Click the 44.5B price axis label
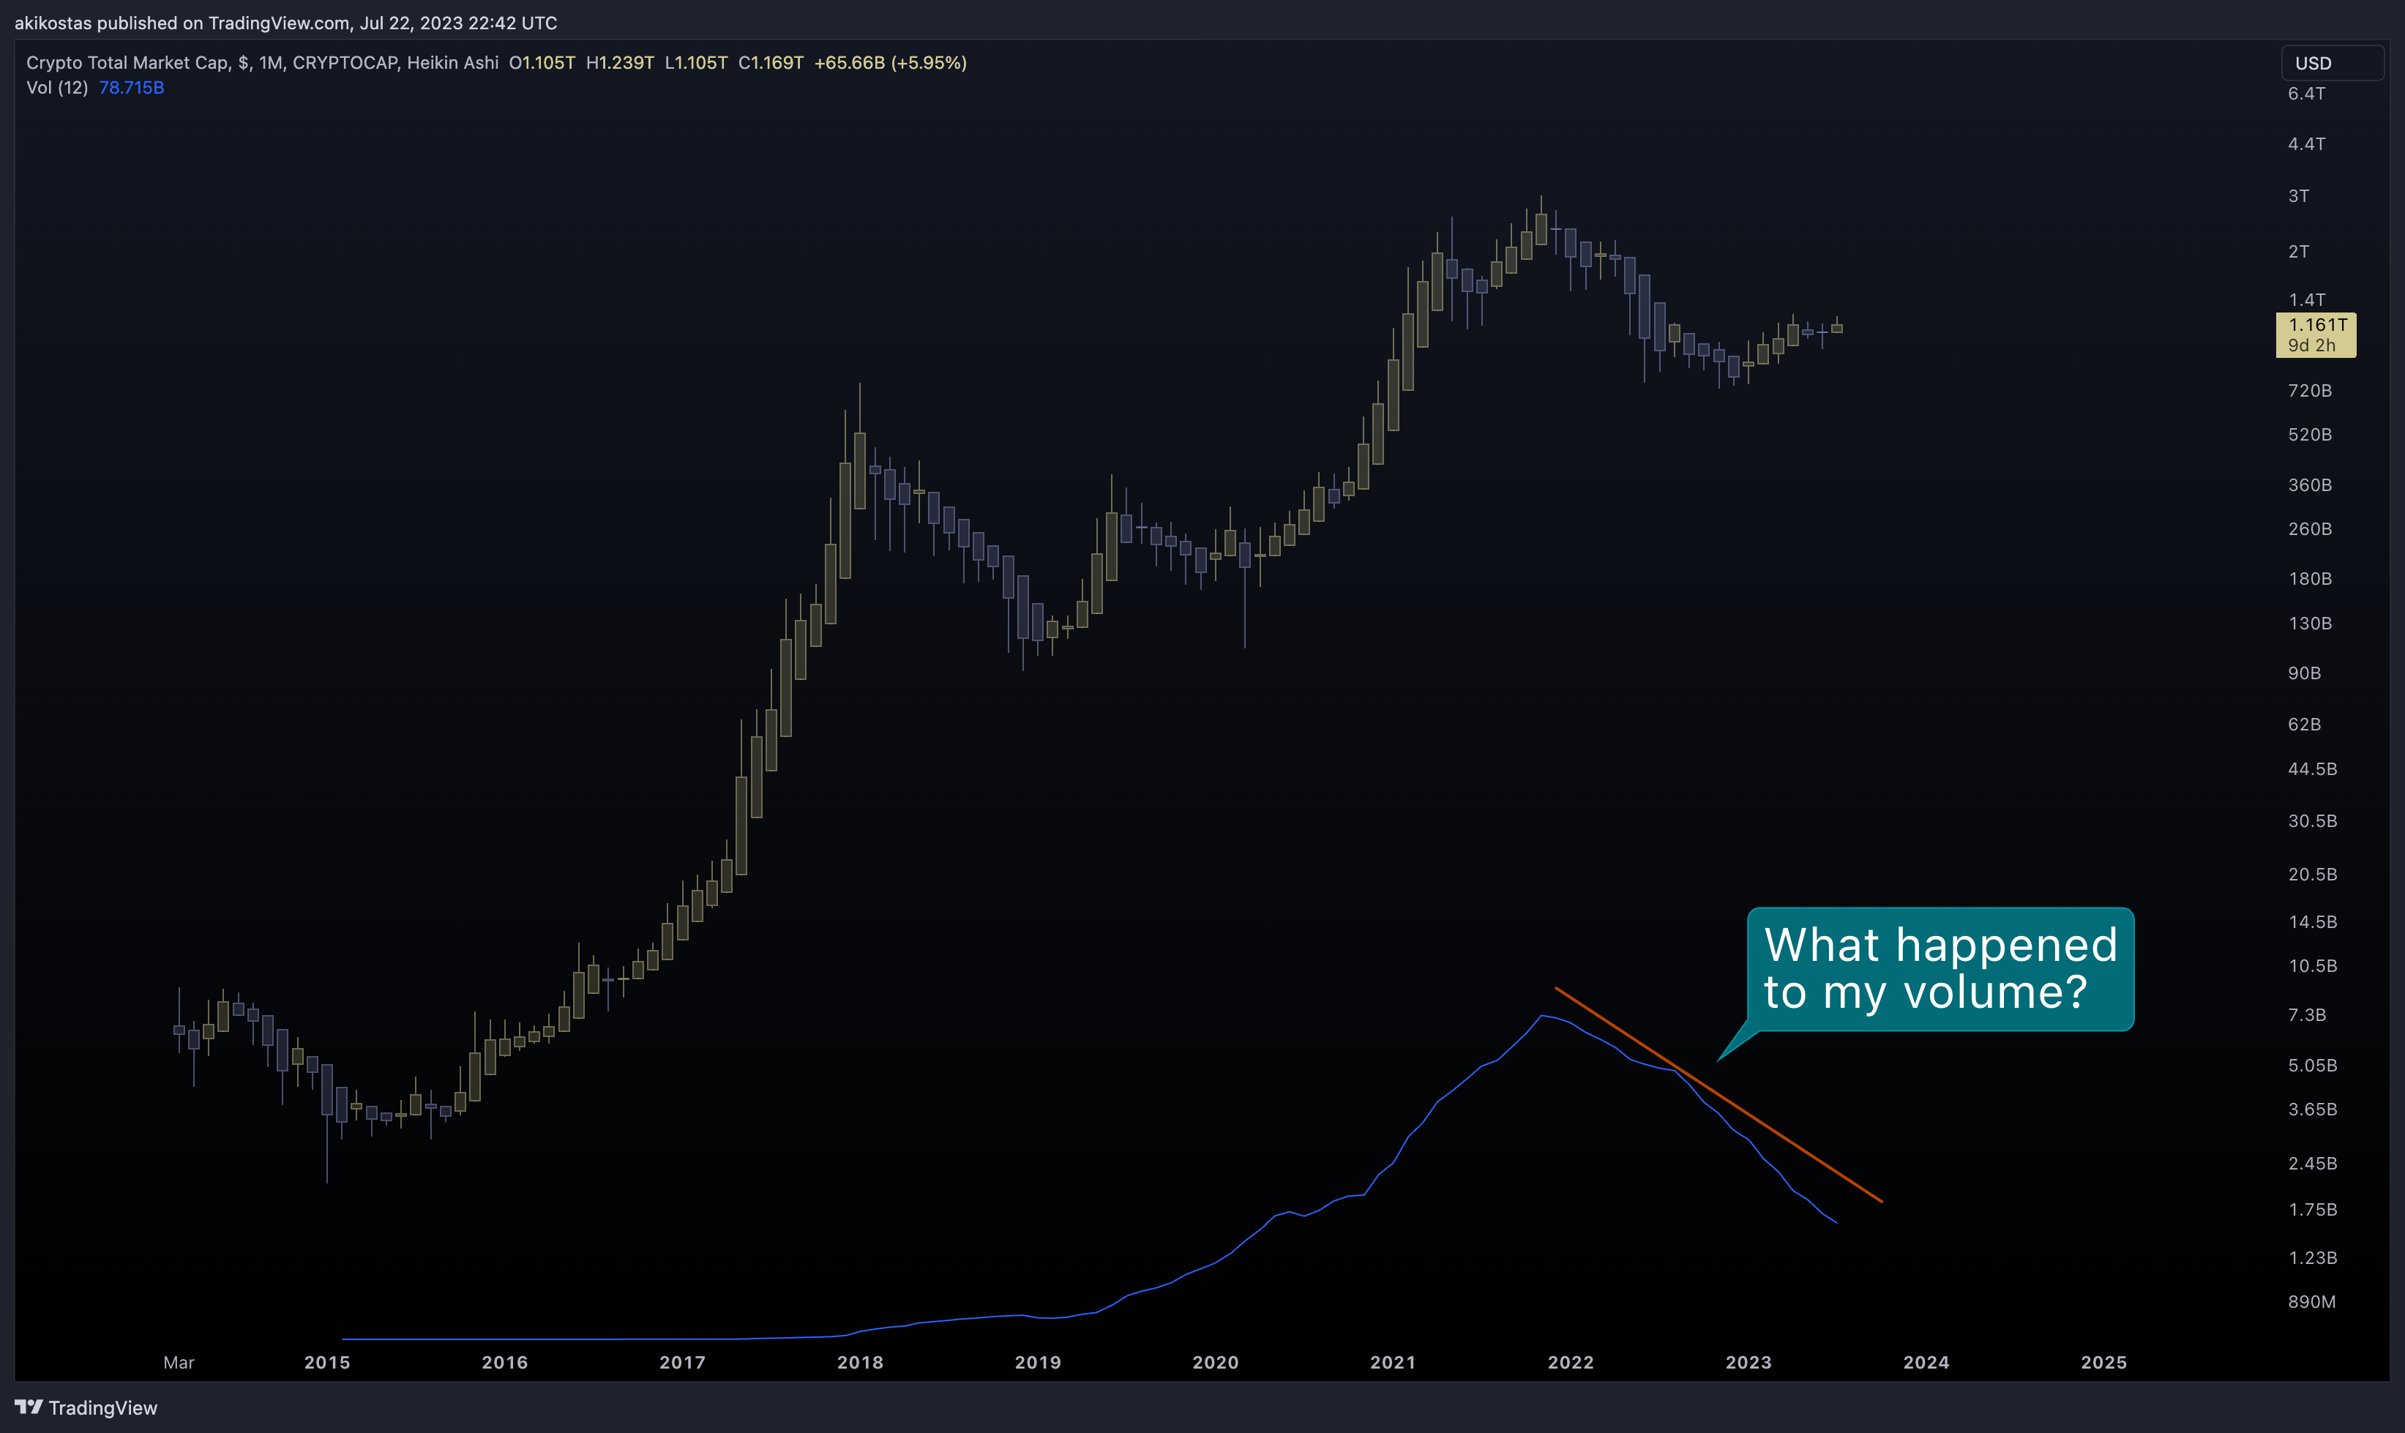This screenshot has width=2405, height=1433. coord(2312,768)
